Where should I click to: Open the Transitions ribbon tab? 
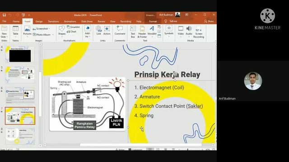click(53, 21)
